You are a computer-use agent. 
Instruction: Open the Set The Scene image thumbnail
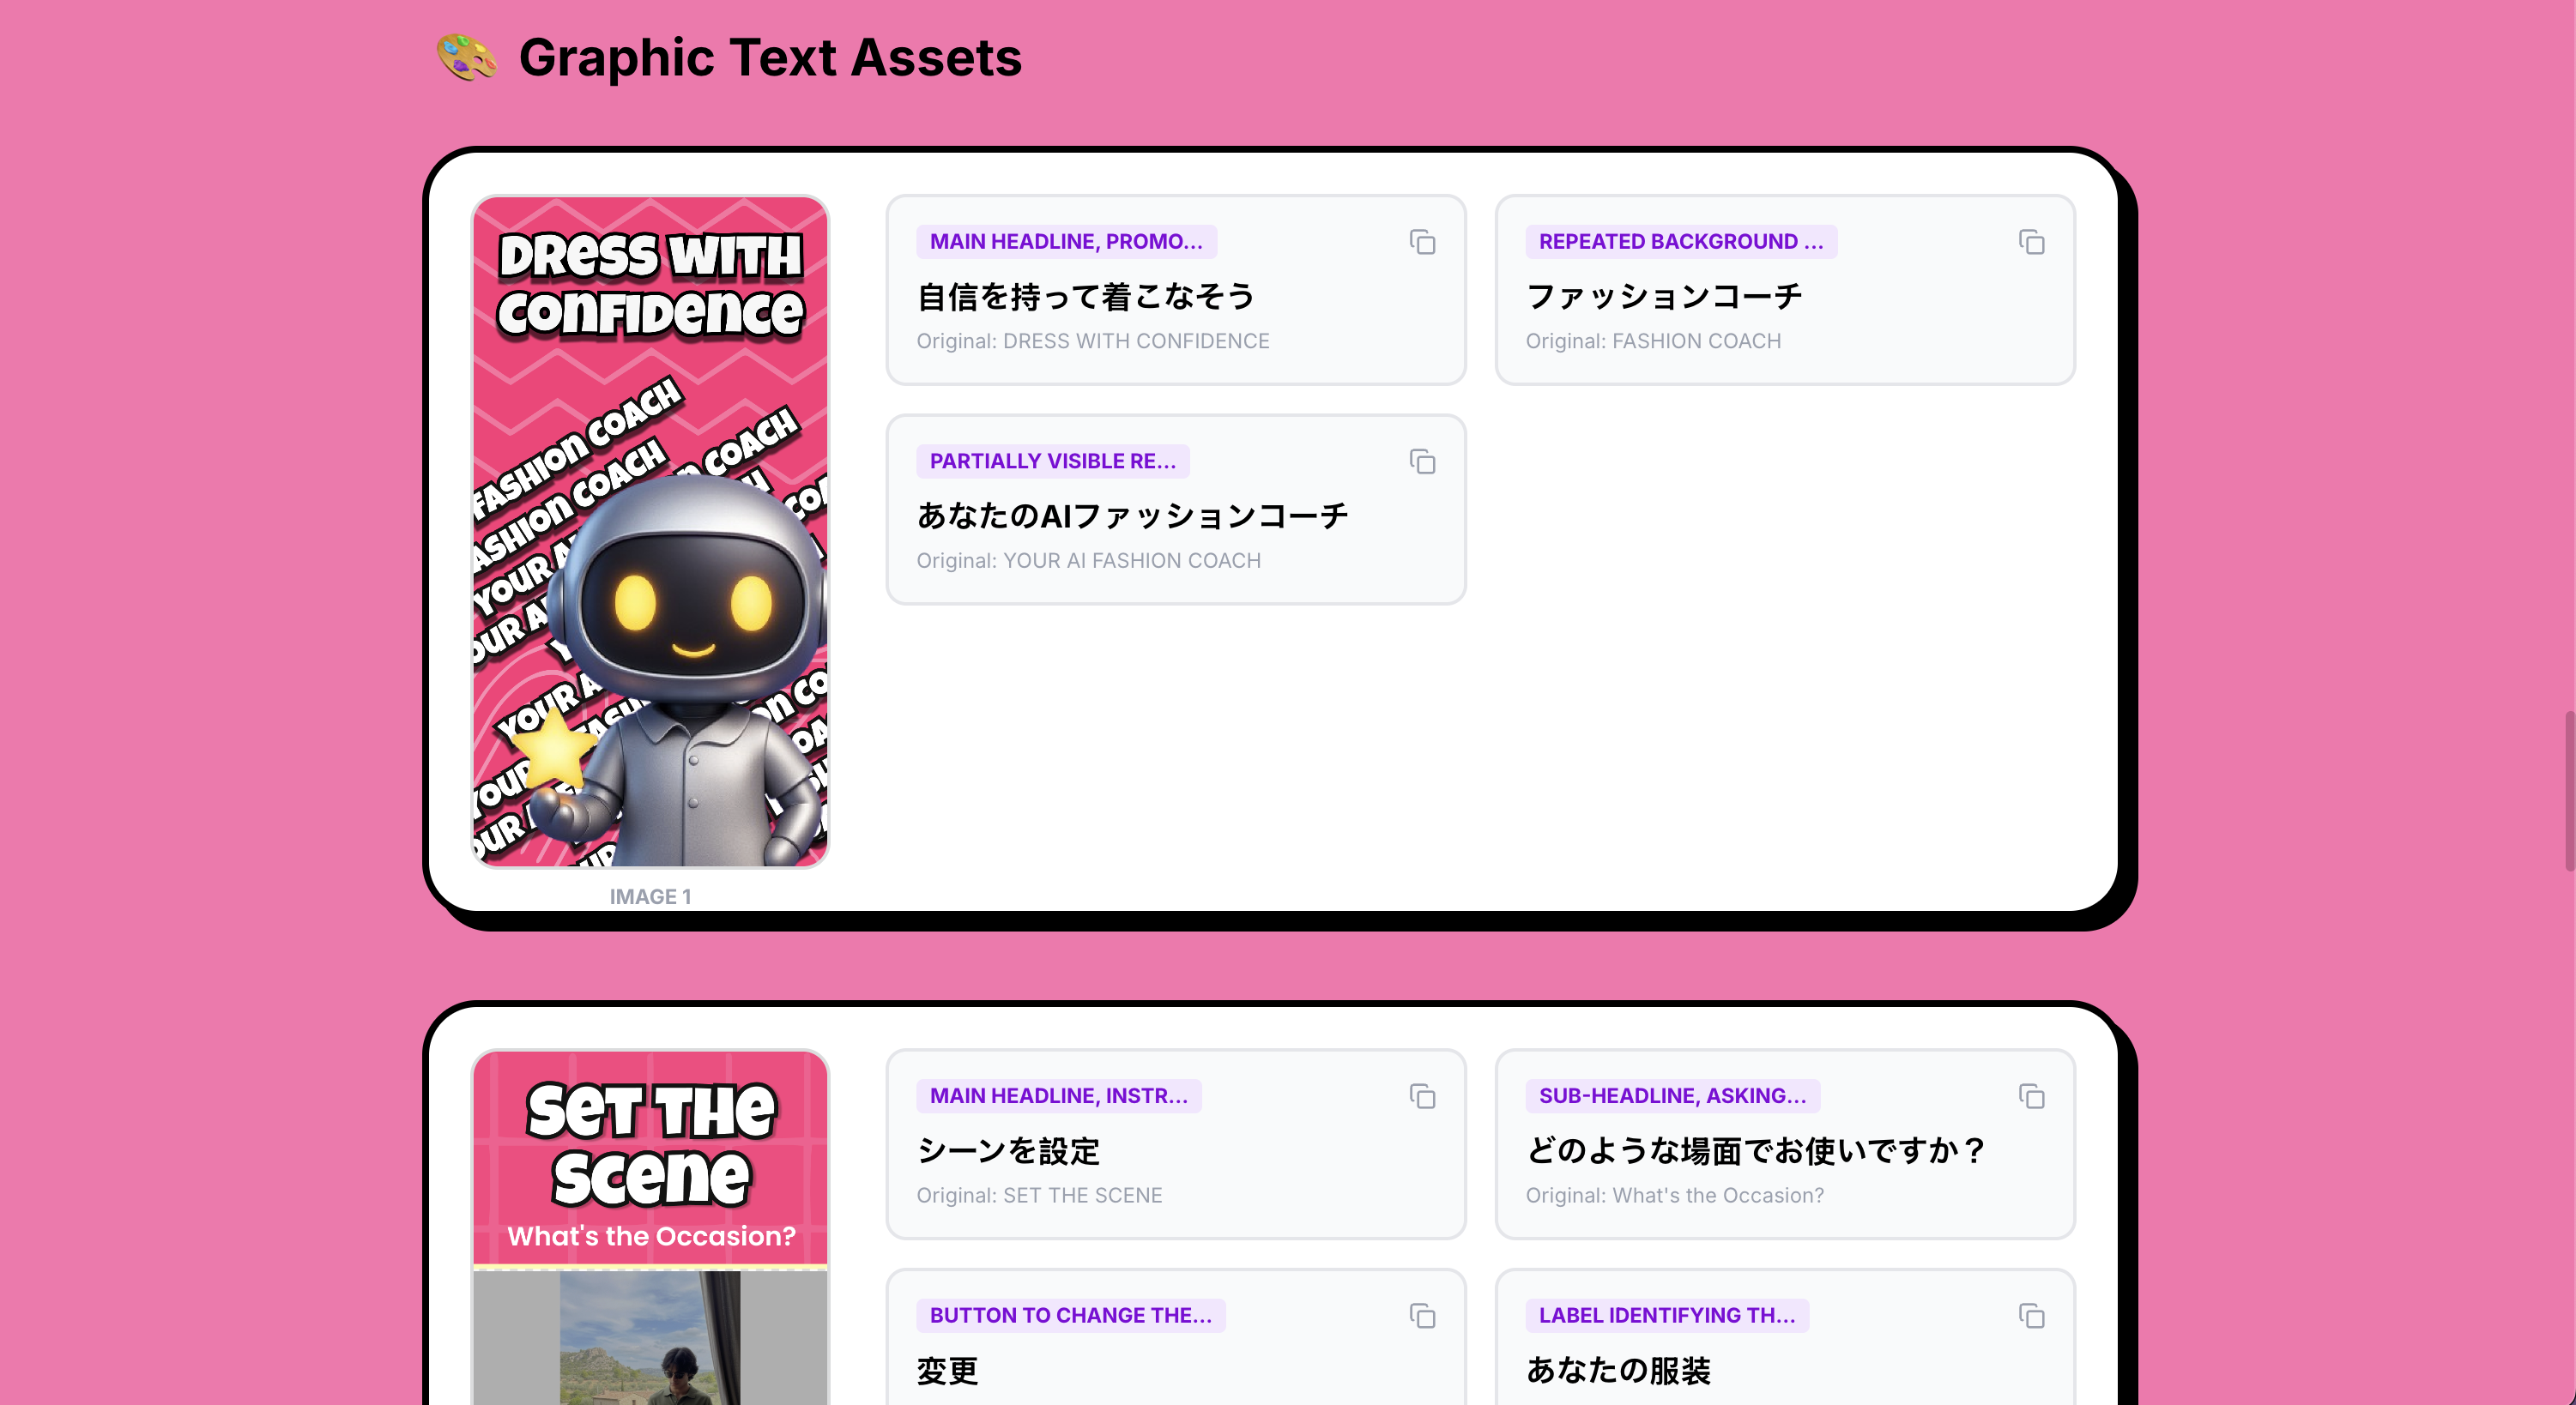click(650, 1227)
